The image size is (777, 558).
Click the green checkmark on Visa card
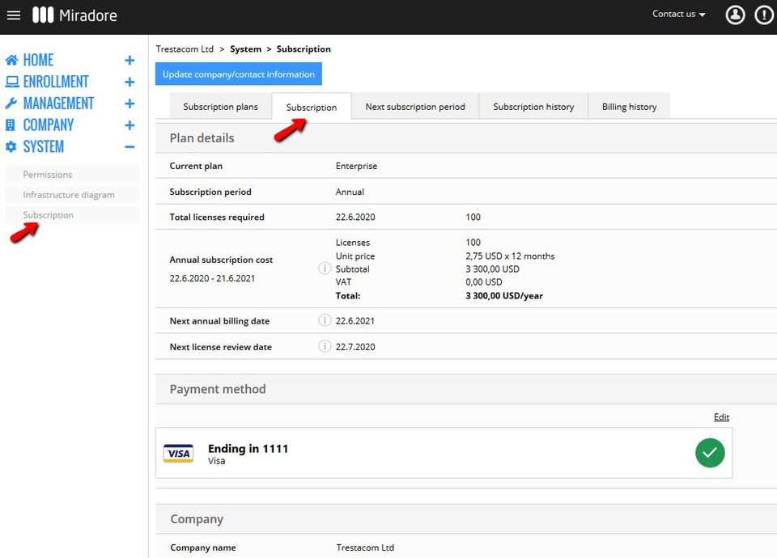pyautogui.click(x=710, y=453)
